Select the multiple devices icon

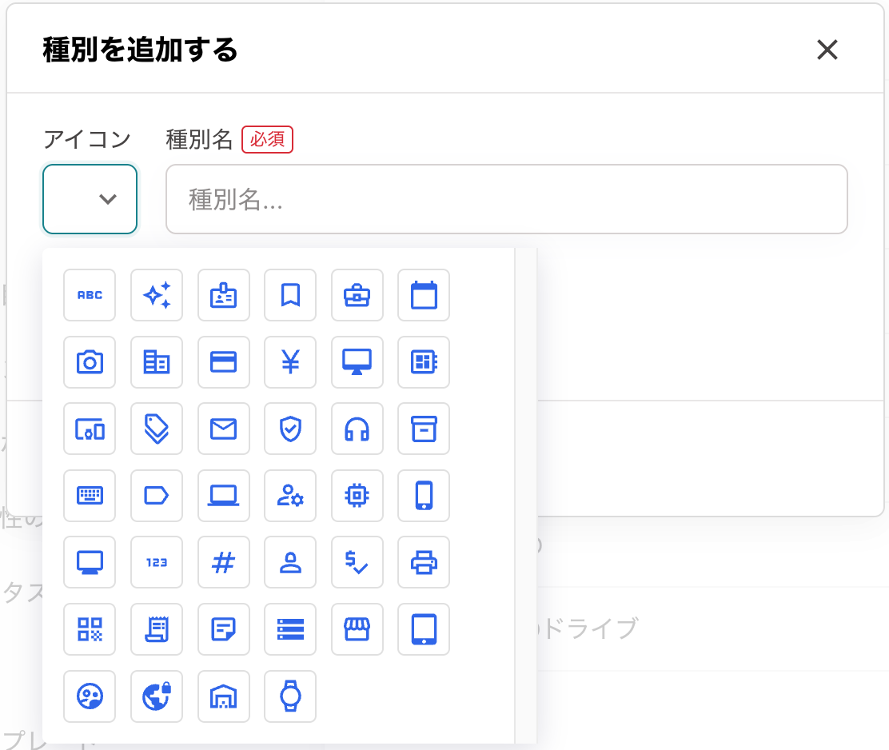pos(90,429)
